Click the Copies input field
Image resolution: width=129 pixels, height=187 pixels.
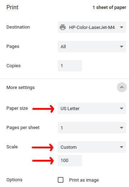[70, 66]
